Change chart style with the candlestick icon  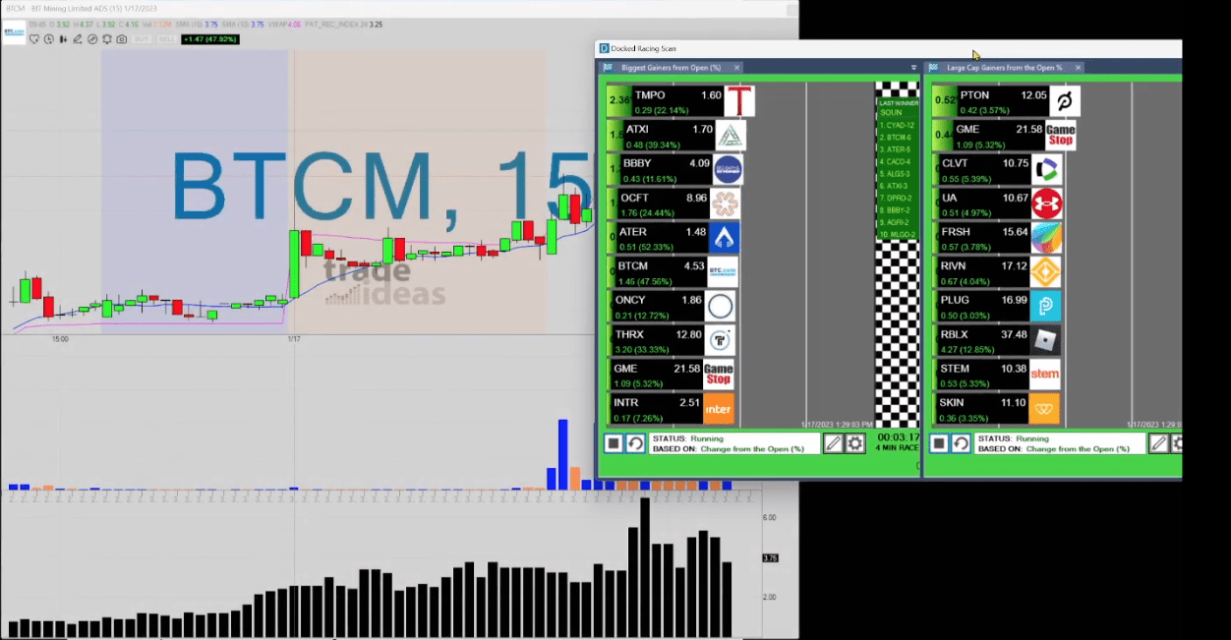63,39
